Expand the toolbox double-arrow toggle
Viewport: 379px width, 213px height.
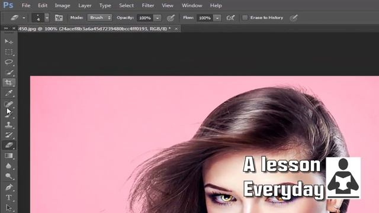[6, 28]
